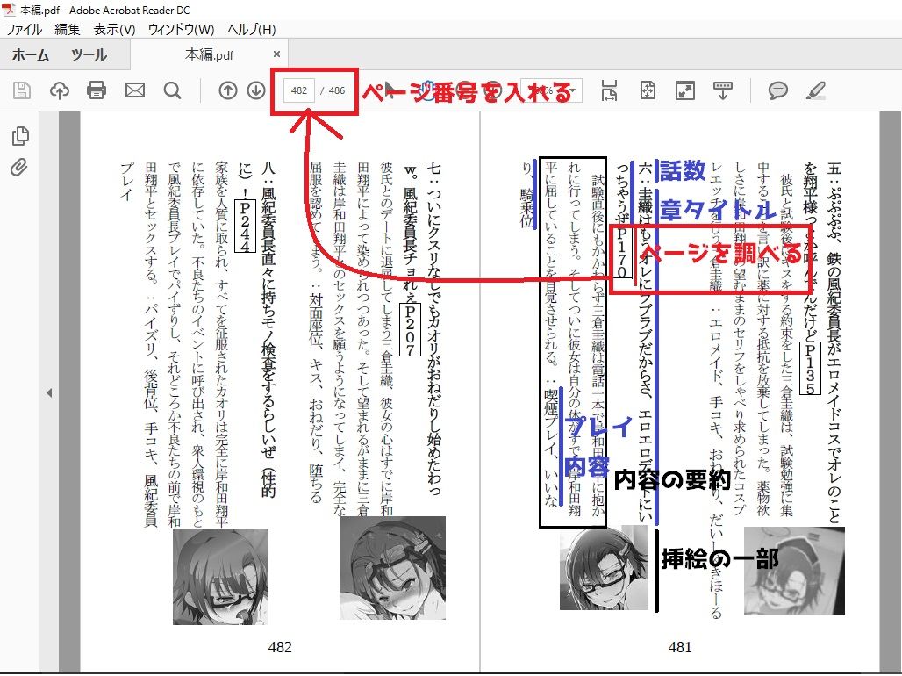Click the fit width scrolling icon
Image resolution: width=902 pixels, height=676 pixels.
pyautogui.click(x=609, y=90)
